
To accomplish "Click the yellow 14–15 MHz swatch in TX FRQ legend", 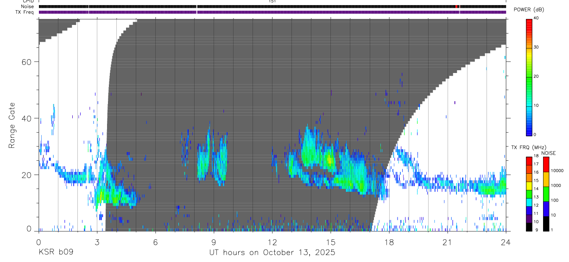I will click(x=529, y=185).
